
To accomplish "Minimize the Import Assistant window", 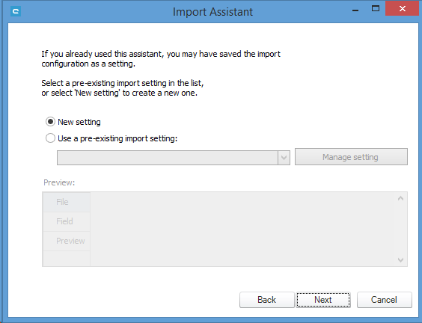I will tap(355, 10).
